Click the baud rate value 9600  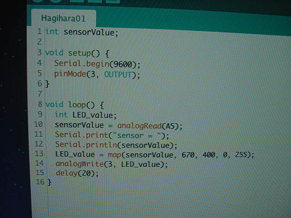[123, 64]
